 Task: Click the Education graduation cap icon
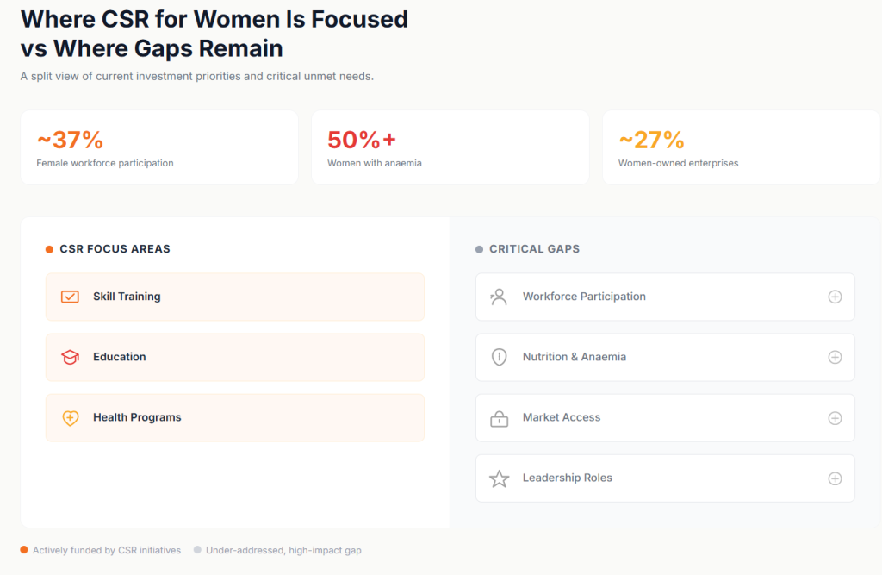tap(70, 357)
